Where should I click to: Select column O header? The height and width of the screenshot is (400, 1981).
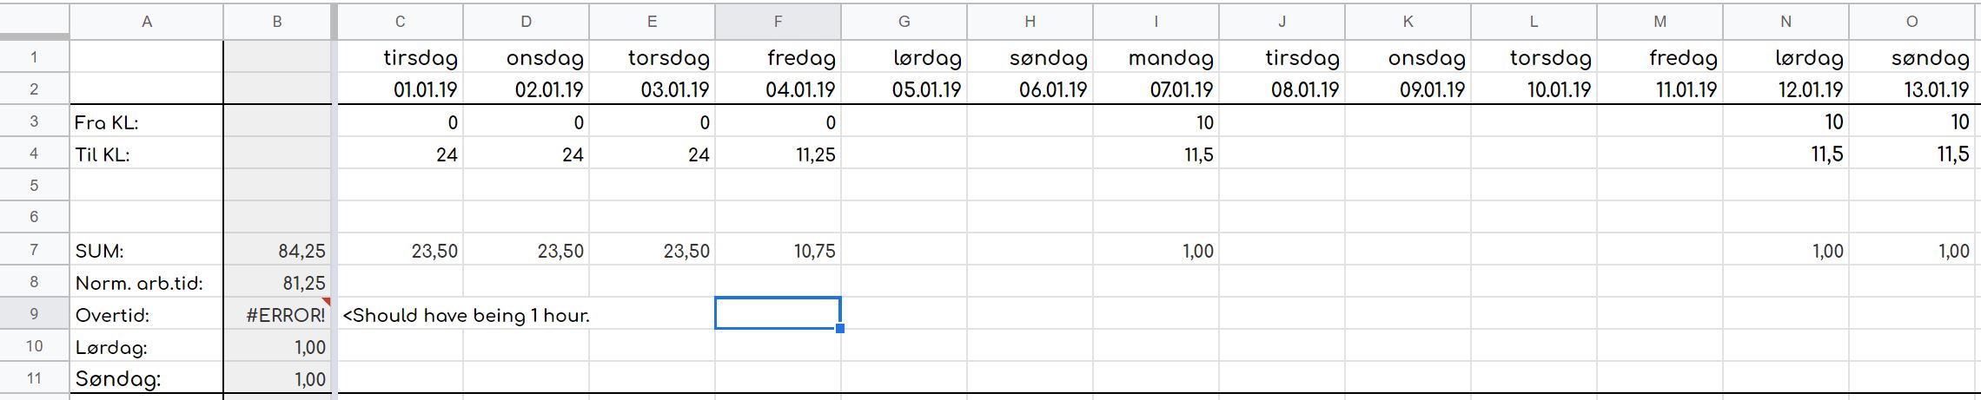click(x=1911, y=22)
